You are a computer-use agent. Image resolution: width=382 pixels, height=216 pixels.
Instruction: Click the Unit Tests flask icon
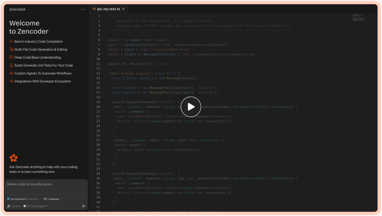coord(11,65)
